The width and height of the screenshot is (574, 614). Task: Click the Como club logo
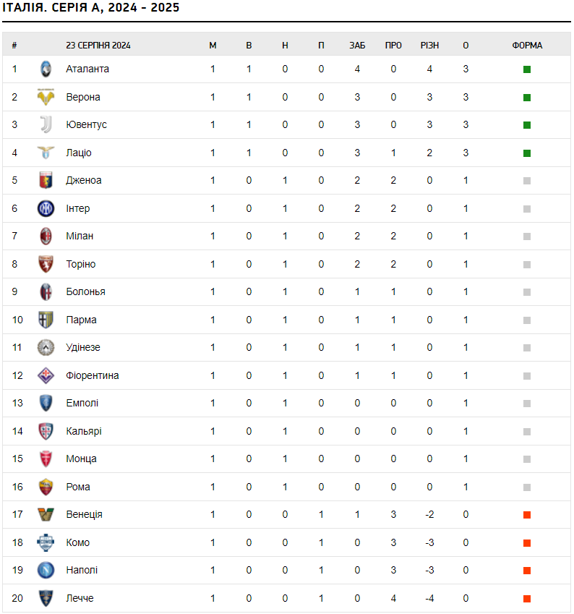46,542
